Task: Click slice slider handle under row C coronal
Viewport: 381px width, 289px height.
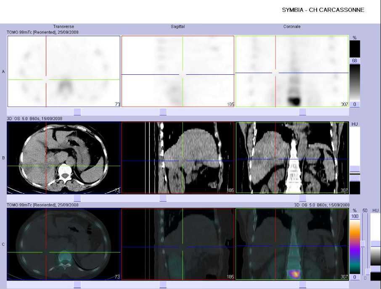Action: tap(302, 285)
